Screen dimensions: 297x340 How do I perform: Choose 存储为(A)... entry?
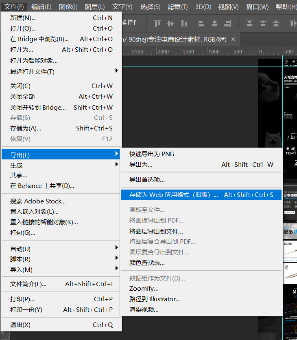click(61, 128)
